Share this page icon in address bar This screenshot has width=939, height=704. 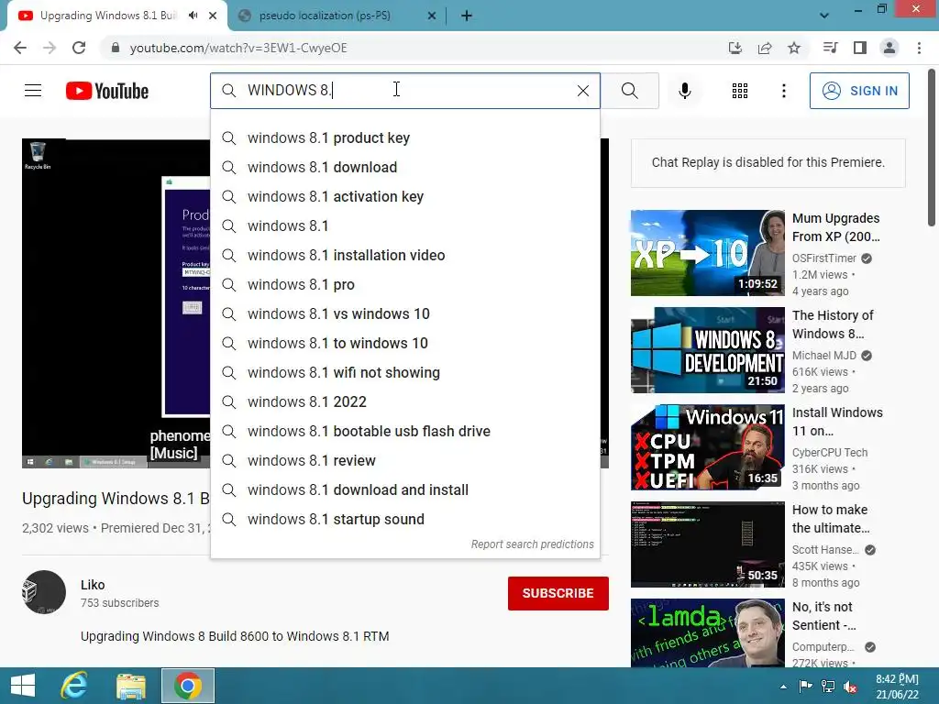click(765, 48)
